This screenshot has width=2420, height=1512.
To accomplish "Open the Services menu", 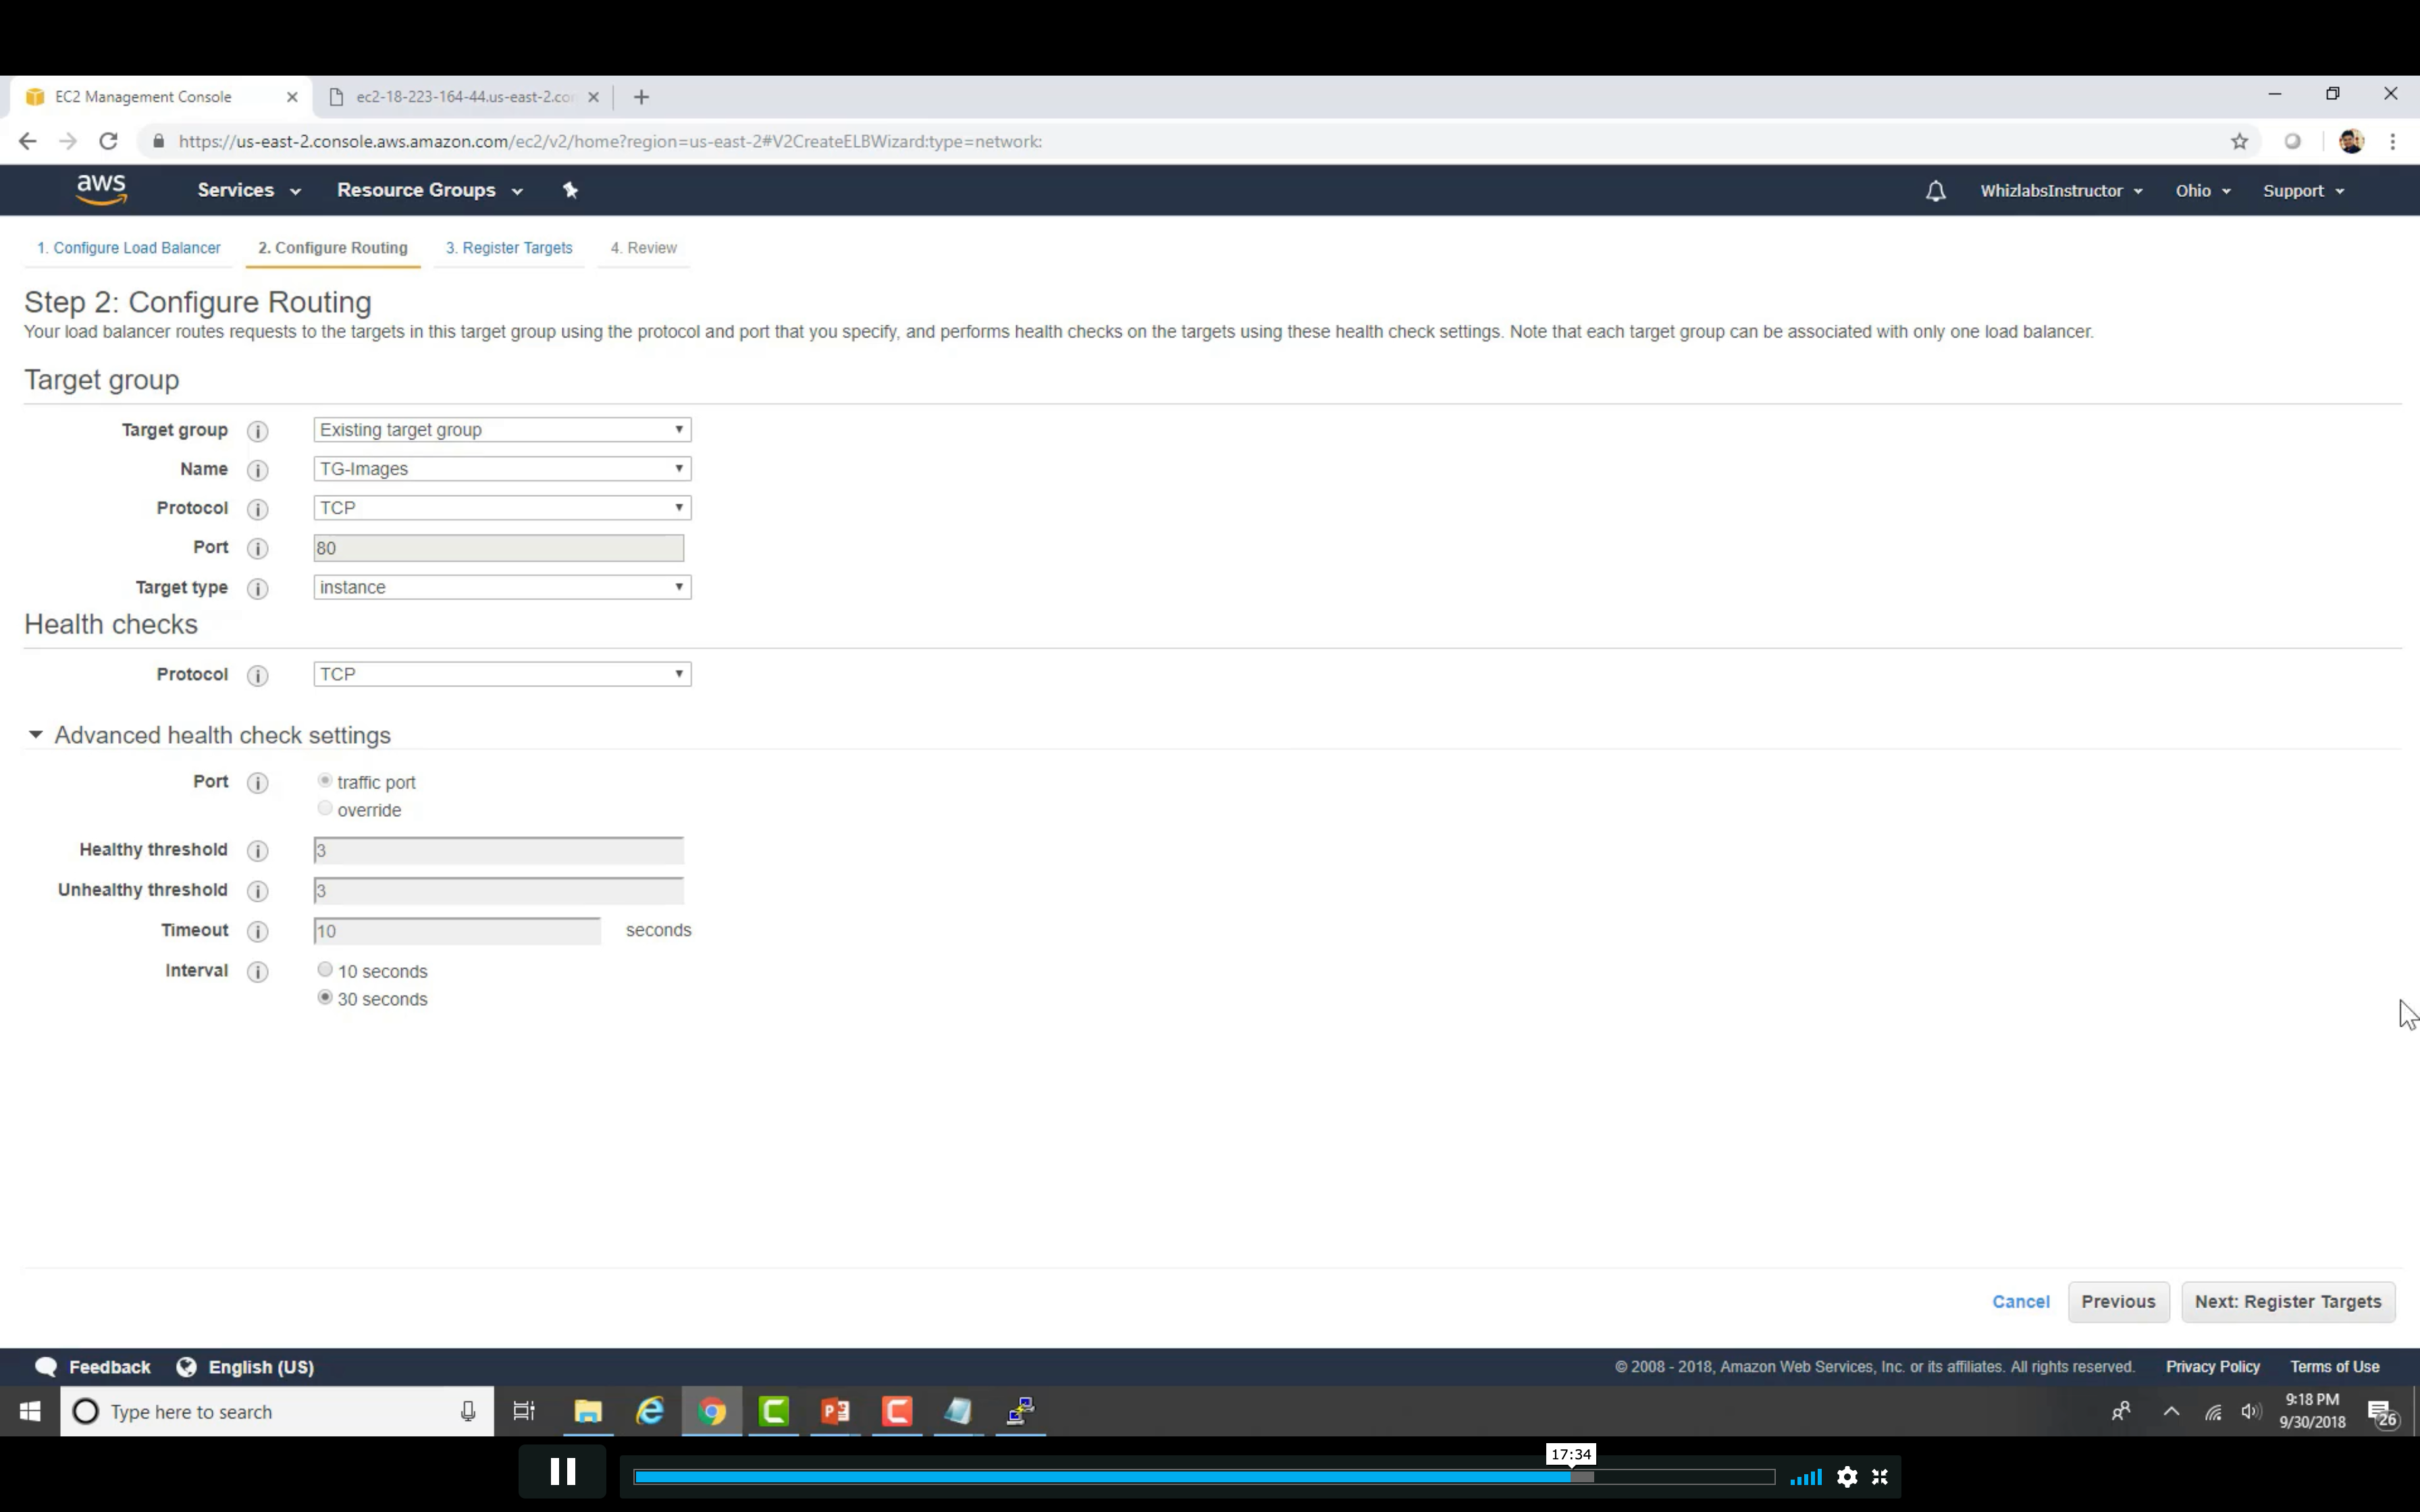I will click(x=248, y=190).
